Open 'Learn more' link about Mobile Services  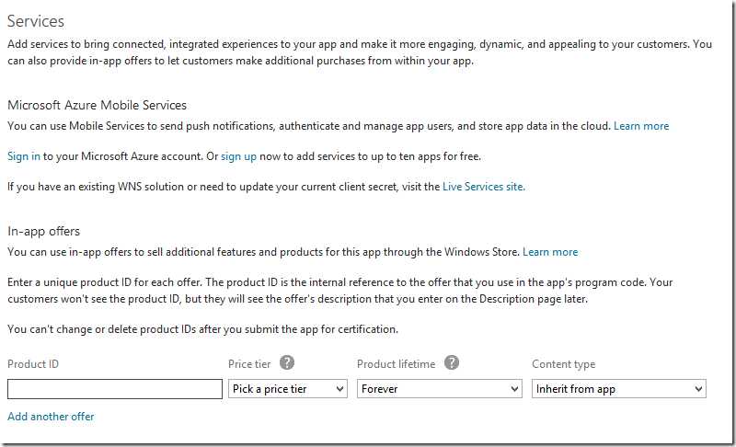tap(641, 126)
